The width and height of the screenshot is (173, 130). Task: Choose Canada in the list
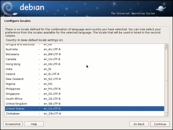tap(85, 59)
